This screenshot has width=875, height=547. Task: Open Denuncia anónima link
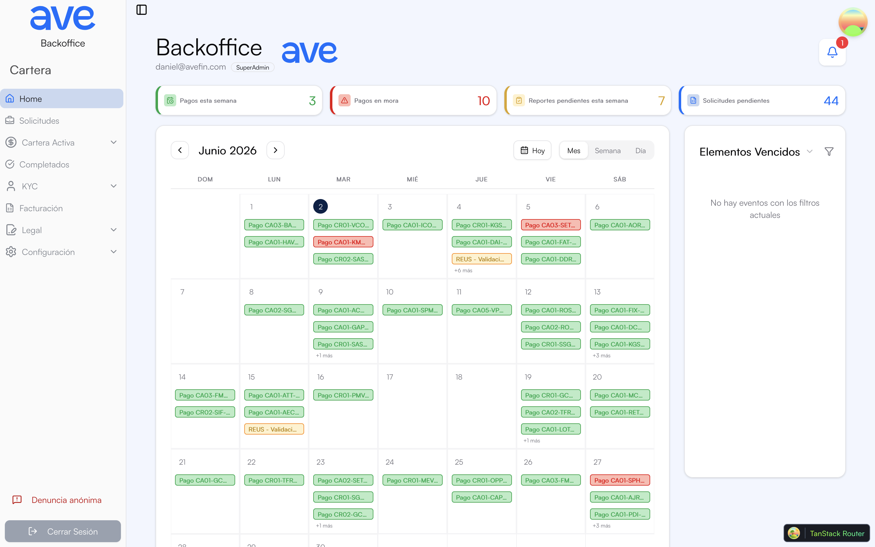click(x=57, y=500)
